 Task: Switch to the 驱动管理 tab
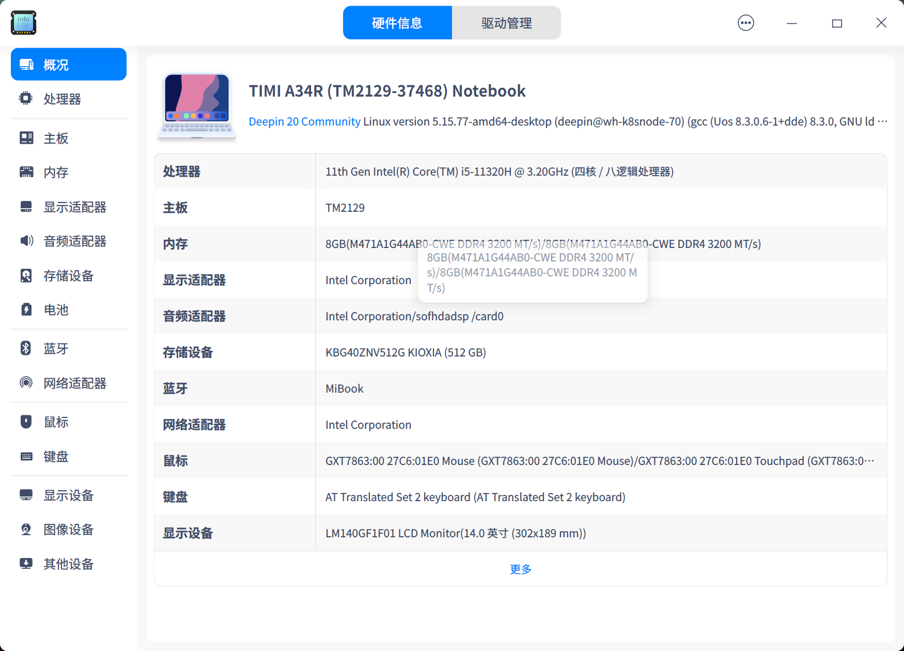point(506,22)
